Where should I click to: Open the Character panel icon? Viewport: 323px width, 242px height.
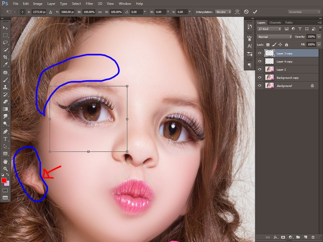tap(250, 46)
